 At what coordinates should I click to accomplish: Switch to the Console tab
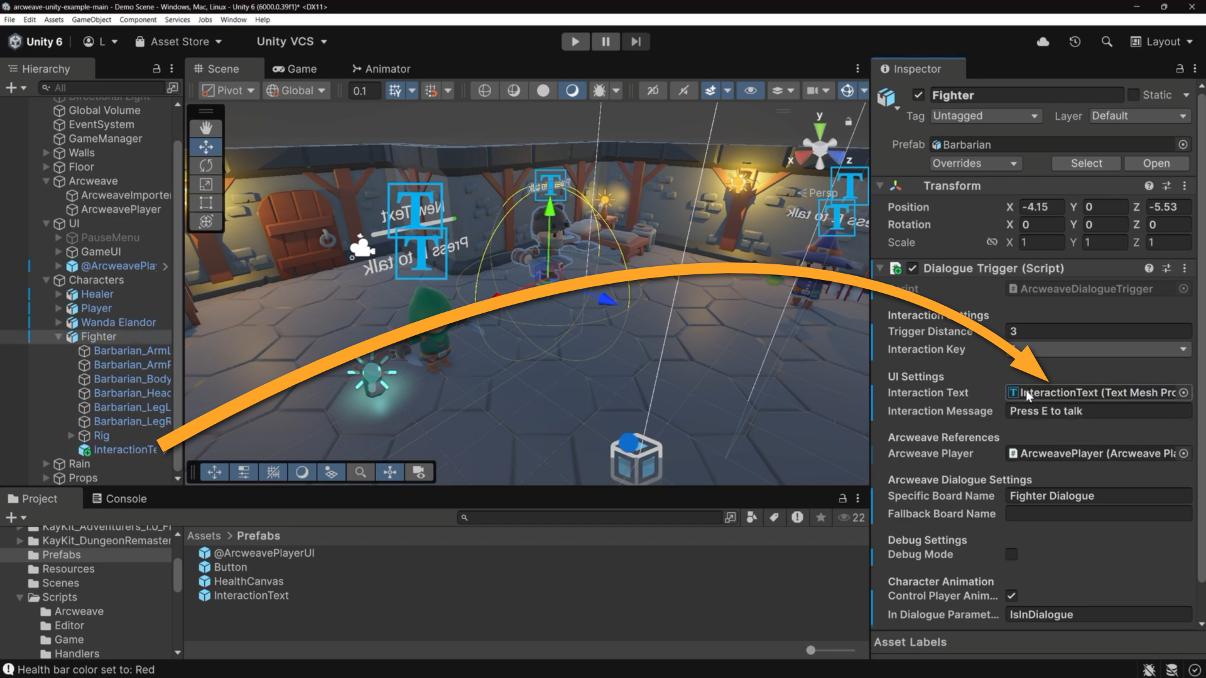pyautogui.click(x=119, y=498)
